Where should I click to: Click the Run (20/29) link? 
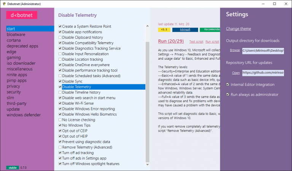coord(171,41)
